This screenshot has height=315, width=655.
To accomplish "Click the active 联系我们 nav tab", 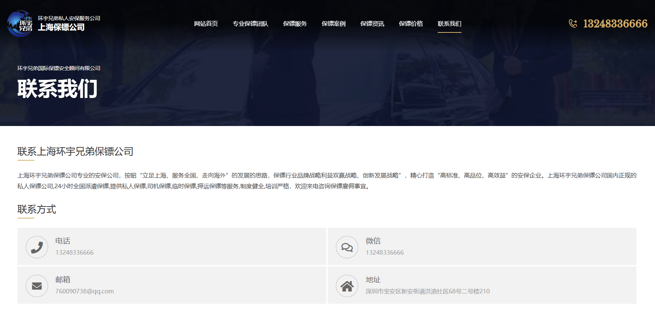I will coord(449,24).
